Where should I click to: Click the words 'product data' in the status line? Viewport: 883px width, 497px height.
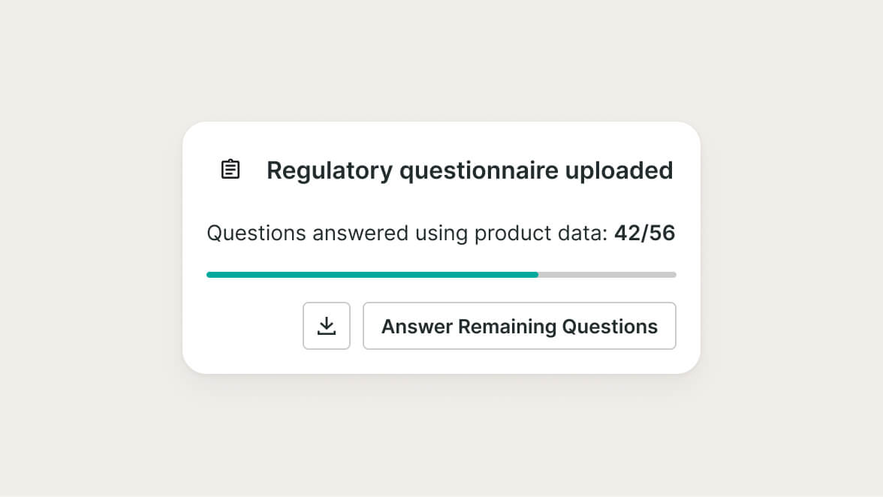(540, 233)
